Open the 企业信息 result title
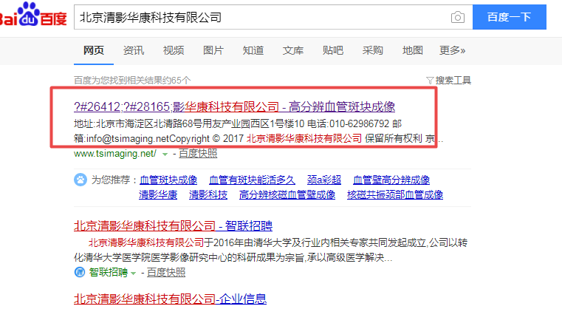The width and height of the screenshot is (562, 309). point(171,299)
